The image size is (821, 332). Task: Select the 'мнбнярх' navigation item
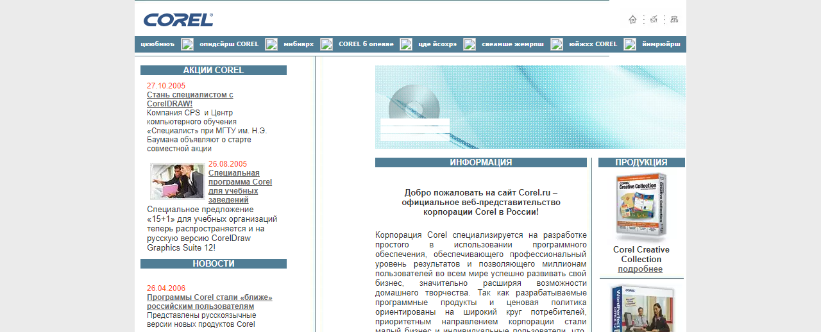click(299, 44)
